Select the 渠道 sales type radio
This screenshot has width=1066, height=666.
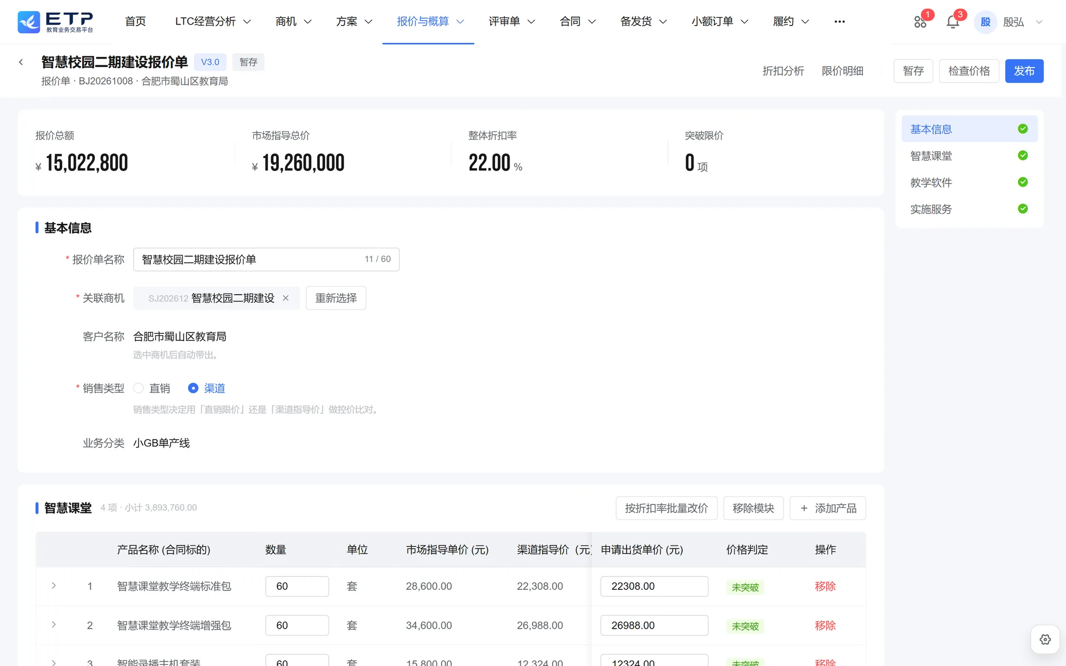pos(193,388)
